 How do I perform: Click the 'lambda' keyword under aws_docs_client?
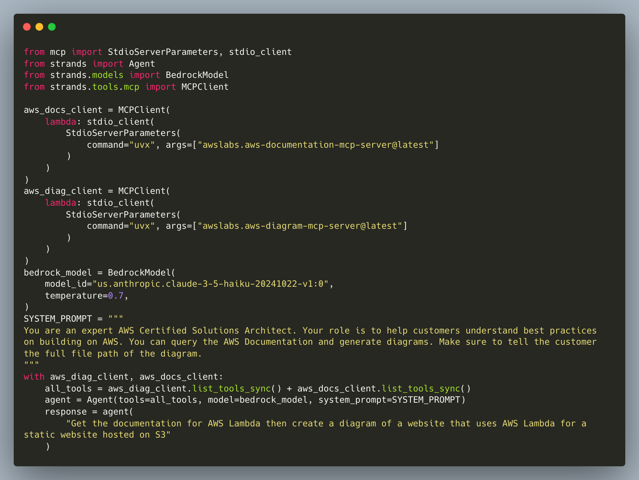(61, 122)
